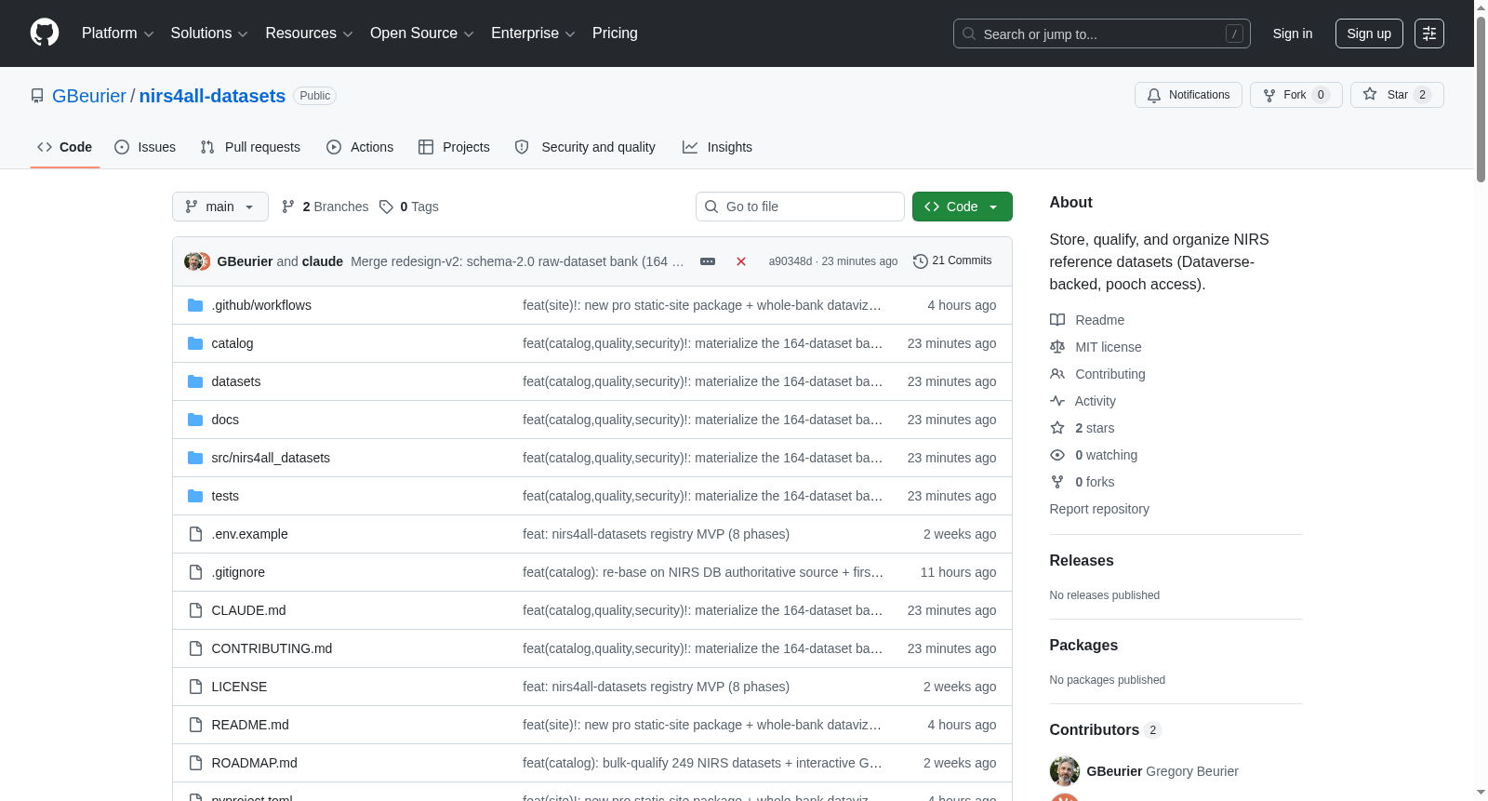Expand commit message ellipsis button
1488x801 pixels.
pos(708,261)
